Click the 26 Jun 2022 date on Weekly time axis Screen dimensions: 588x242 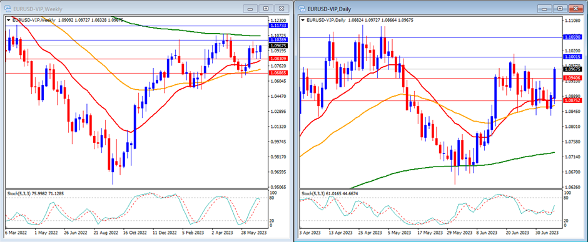click(x=75, y=232)
